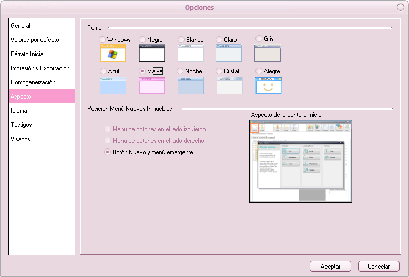Choose 'Botón Nuevo y menú emergente' option
409x277 pixels.
(x=108, y=152)
